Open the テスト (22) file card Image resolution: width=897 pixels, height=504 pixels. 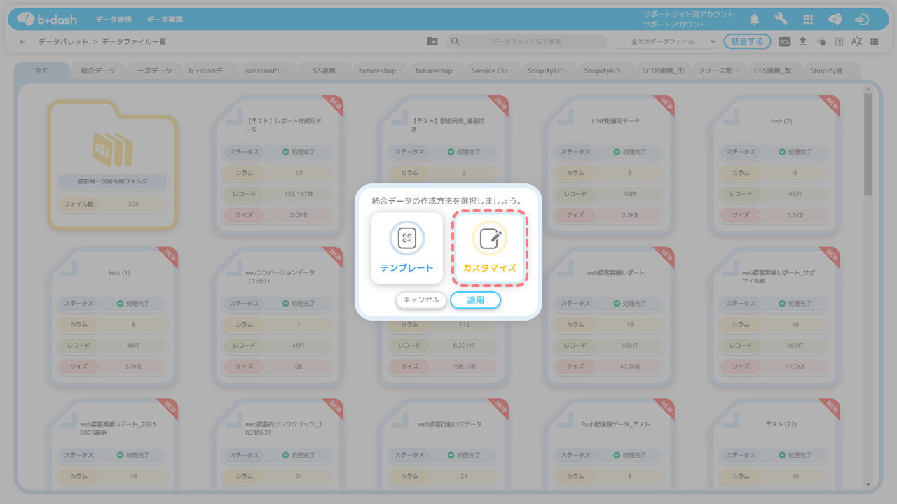[775, 444]
